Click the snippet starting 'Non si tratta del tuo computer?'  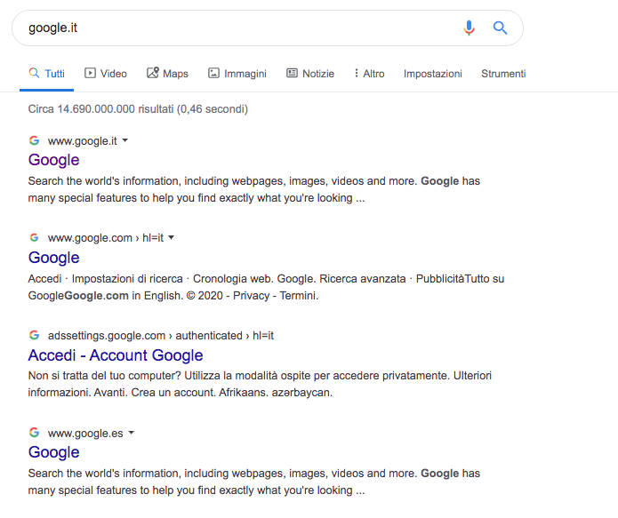click(x=260, y=384)
